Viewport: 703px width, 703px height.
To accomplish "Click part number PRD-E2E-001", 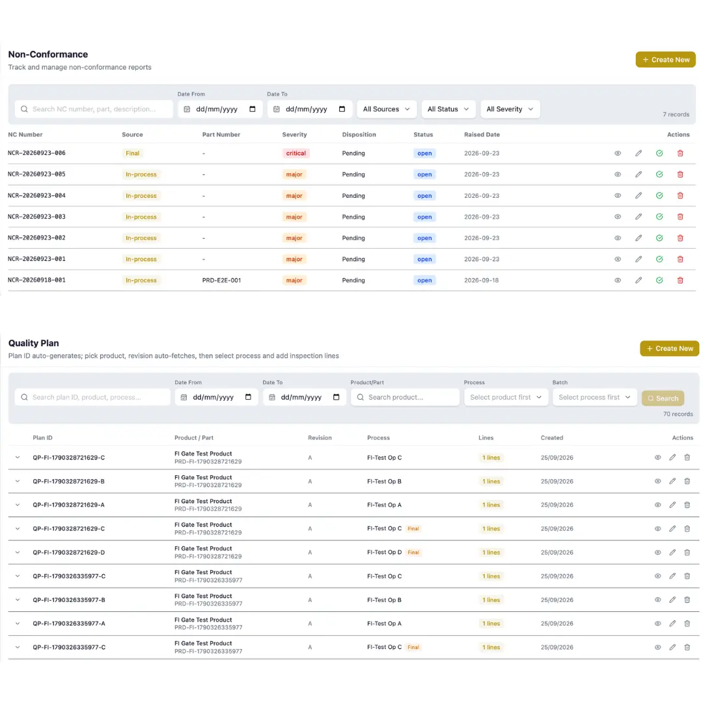I will (221, 280).
